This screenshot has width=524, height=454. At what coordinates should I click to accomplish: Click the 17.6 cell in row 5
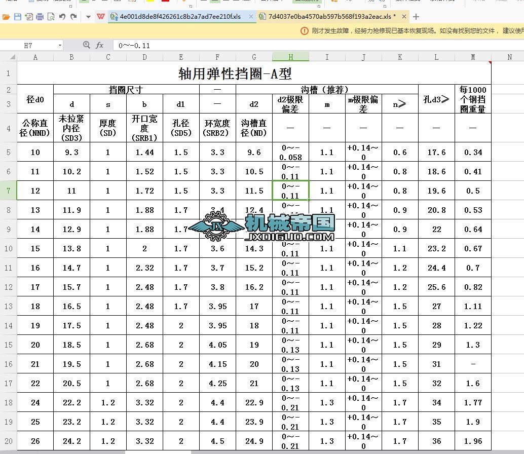(436, 153)
